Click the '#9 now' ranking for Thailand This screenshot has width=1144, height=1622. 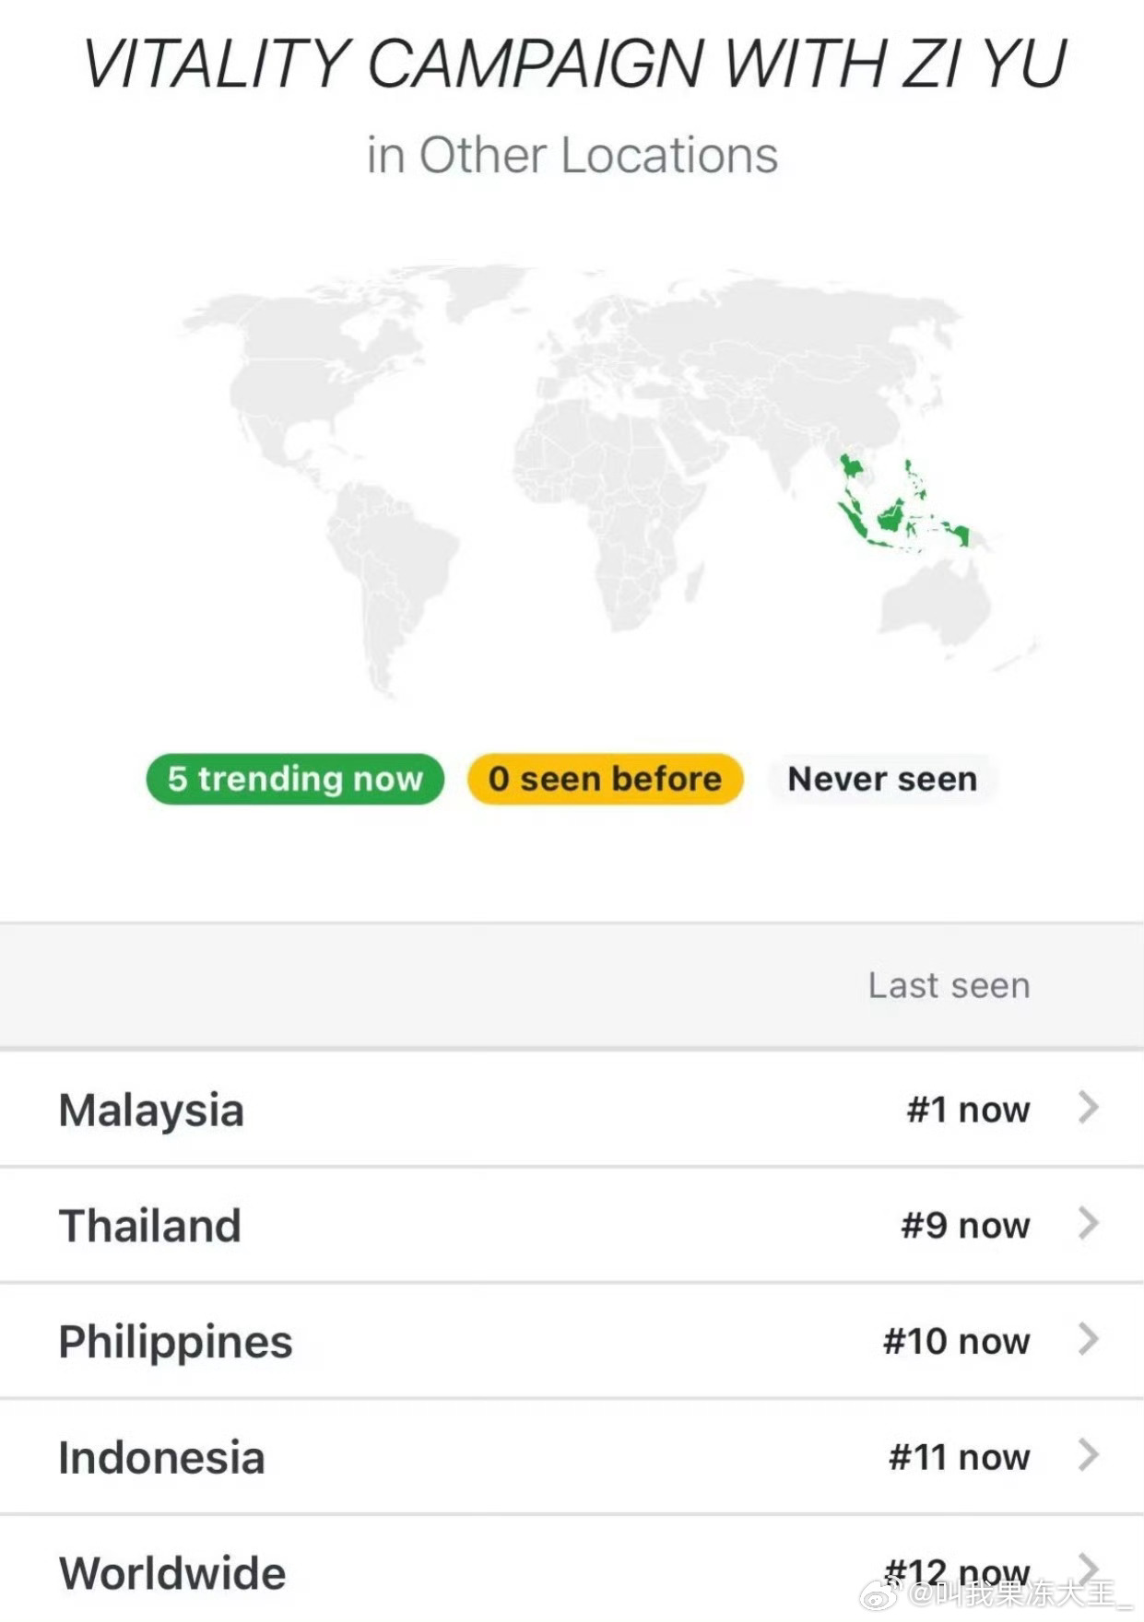click(x=965, y=1226)
